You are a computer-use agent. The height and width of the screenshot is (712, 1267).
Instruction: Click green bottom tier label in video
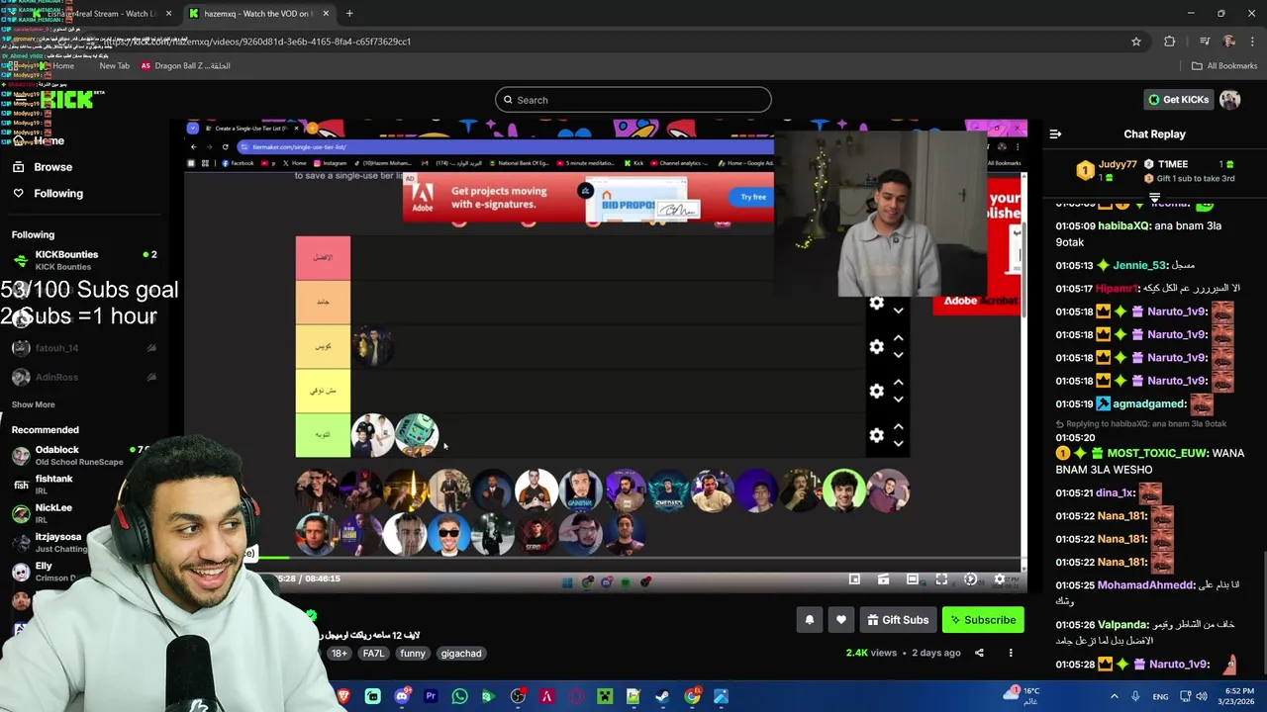(323, 435)
